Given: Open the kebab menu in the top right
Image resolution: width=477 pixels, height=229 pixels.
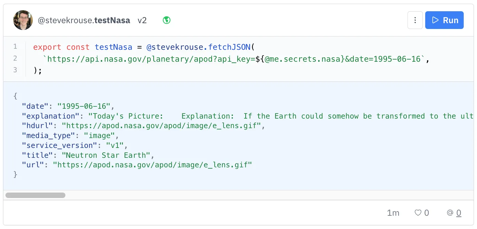Looking at the screenshot, I should coord(415,20).
